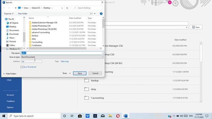Click Add a tag link
The image size is (212, 119).
pos(65,61)
